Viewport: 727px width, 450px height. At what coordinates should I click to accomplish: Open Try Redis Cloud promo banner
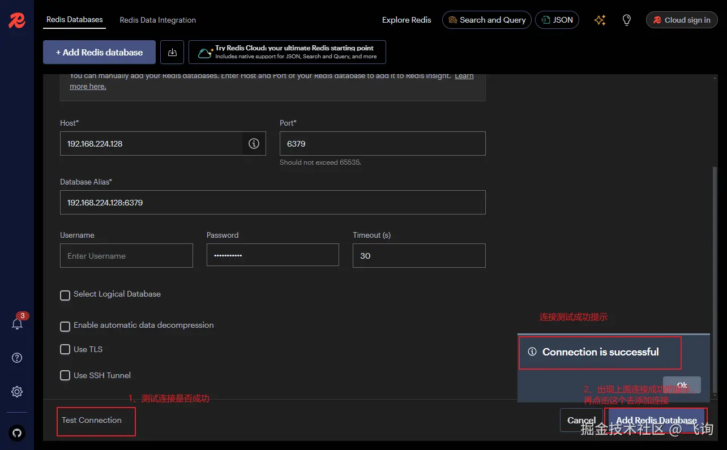287,52
